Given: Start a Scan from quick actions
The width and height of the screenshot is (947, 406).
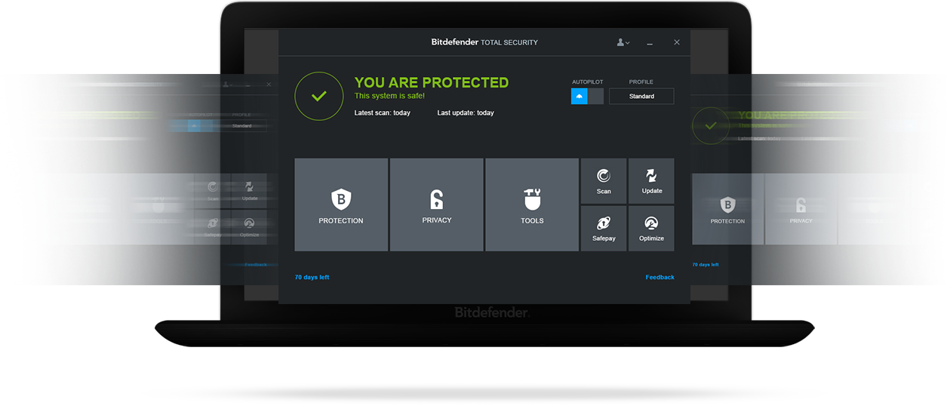Looking at the screenshot, I should tap(604, 181).
